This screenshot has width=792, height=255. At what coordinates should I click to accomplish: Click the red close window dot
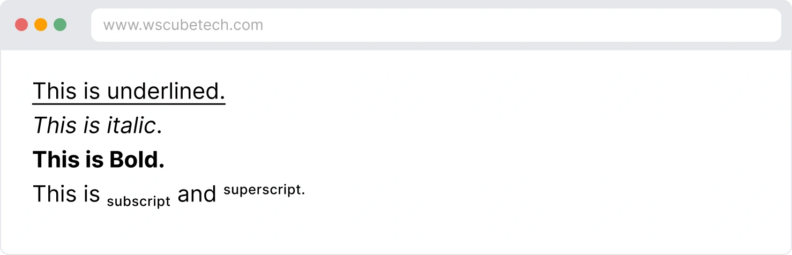click(21, 25)
